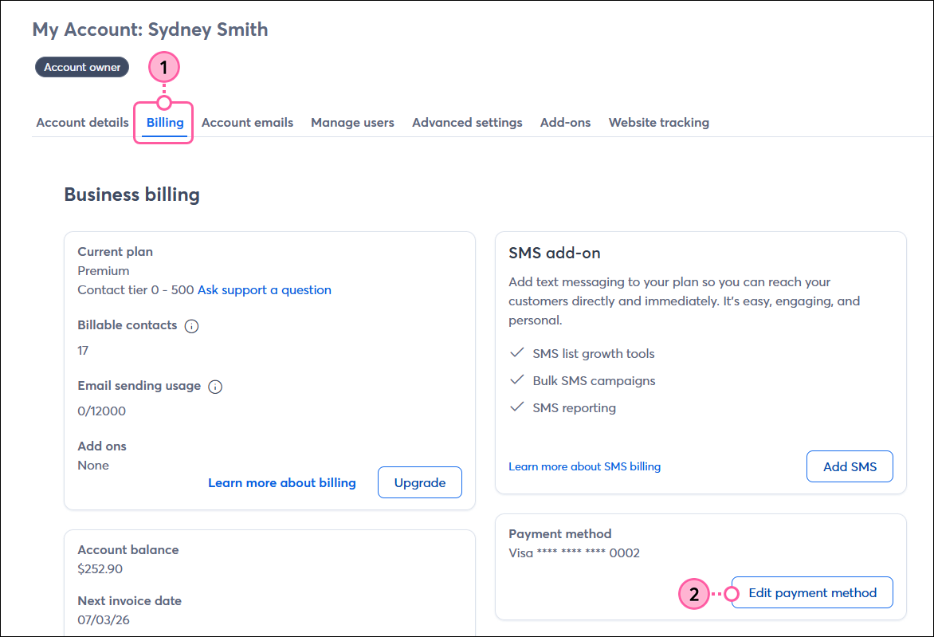Viewport: 934px width, 637px height.
Task: Click the Account owner badge
Action: (82, 67)
